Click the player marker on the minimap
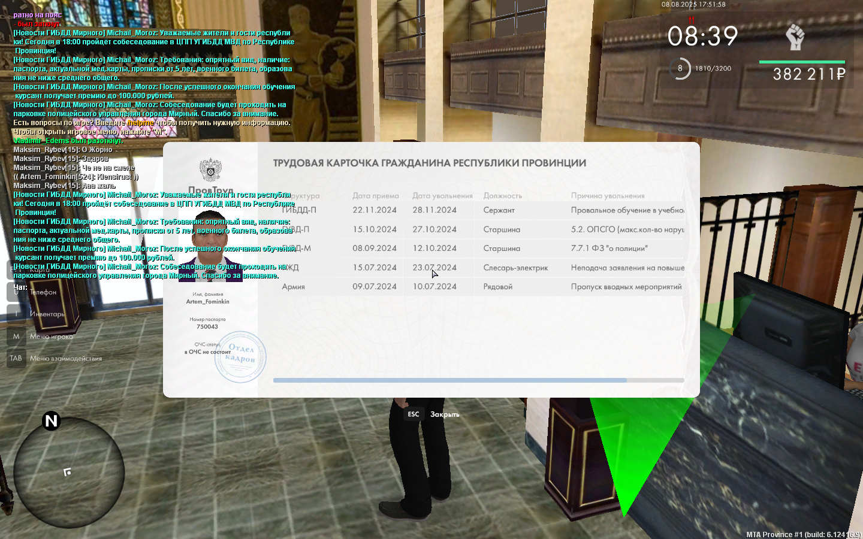 pos(68,473)
